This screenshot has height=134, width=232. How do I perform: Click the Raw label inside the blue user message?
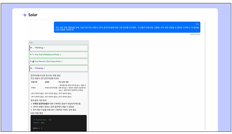(197, 24)
